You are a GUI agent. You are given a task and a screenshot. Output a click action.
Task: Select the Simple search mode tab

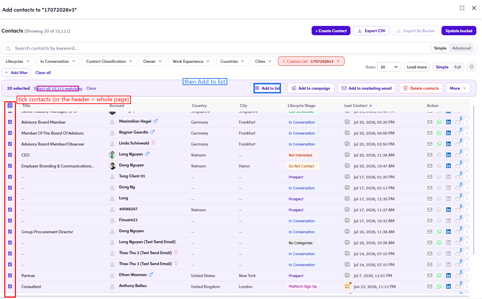(440, 48)
